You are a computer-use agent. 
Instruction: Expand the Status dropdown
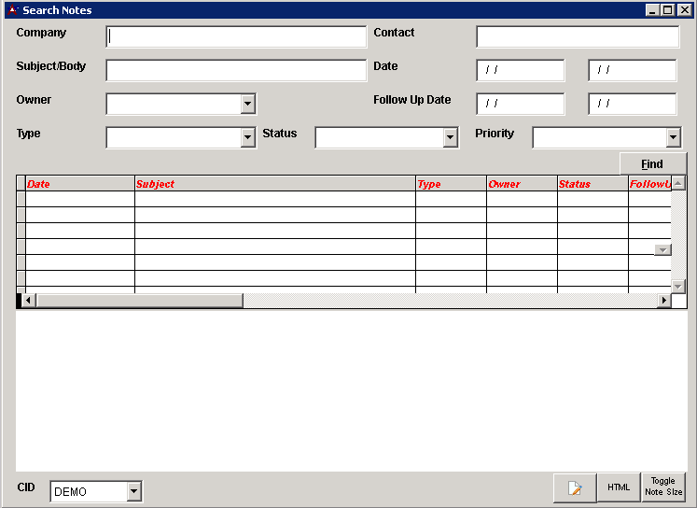coord(451,137)
